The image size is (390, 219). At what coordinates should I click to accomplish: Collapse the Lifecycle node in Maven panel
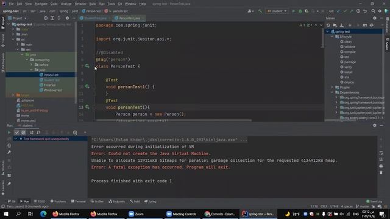332,36
